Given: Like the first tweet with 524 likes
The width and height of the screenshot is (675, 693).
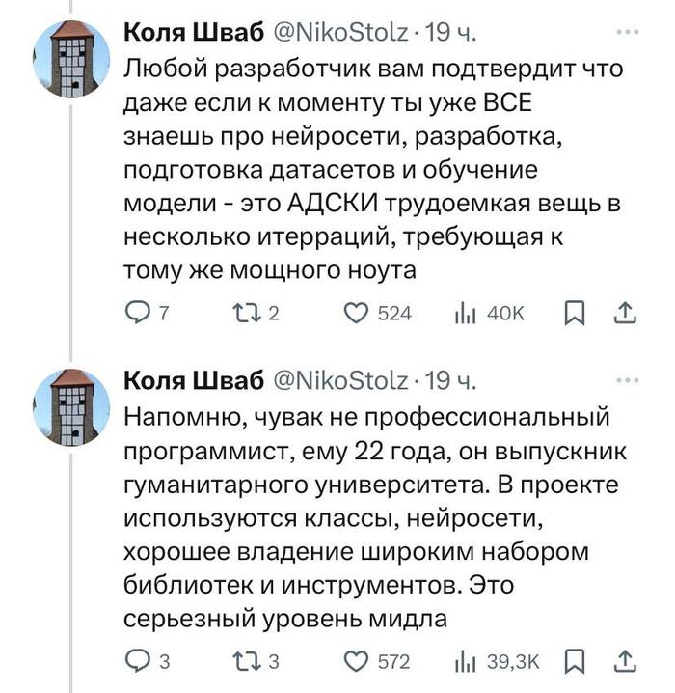Looking at the screenshot, I should pos(359,313).
